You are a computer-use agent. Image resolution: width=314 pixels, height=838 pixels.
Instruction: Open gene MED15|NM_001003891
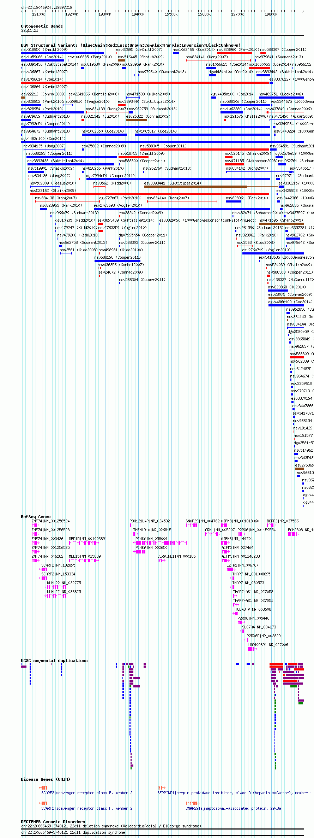tap(84, 543)
